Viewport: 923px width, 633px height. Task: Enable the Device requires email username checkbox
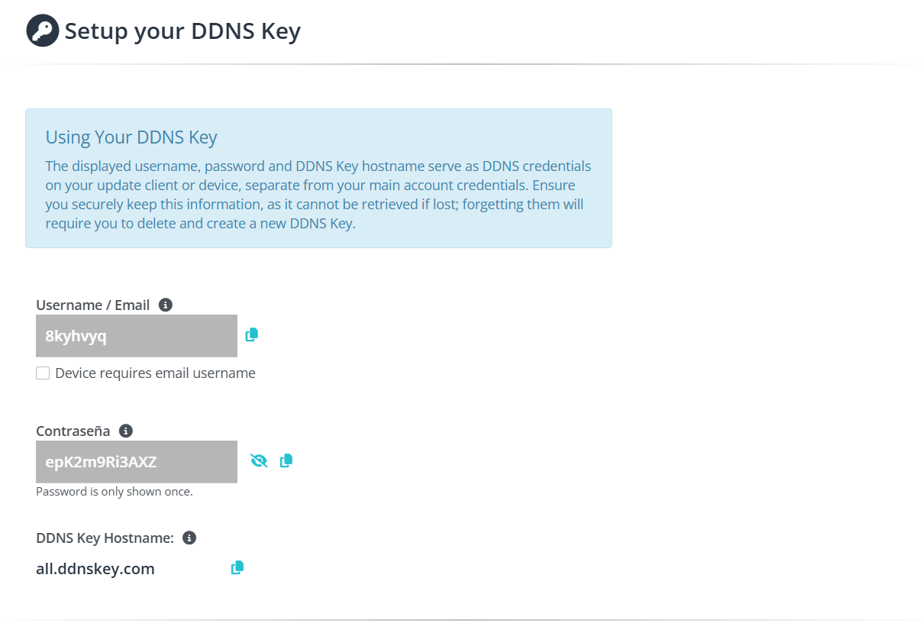tap(43, 373)
